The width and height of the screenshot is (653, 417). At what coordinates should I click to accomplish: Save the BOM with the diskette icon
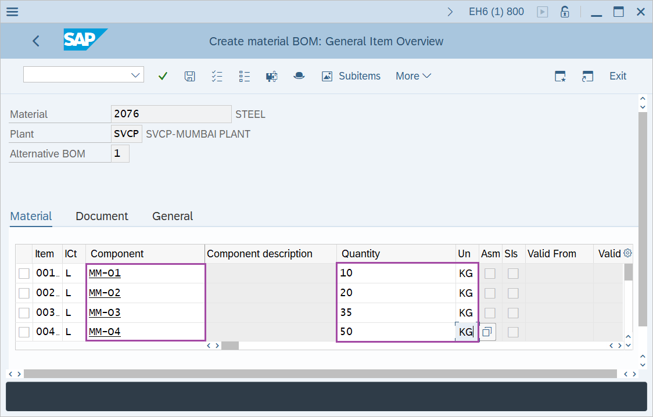(x=189, y=76)
